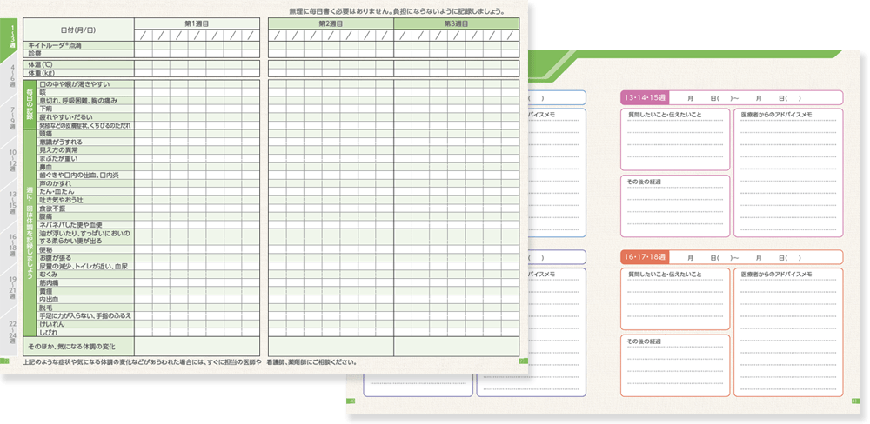Viewport: 870px width, 424px height.
Task: Click the 油が浮いたり、すっぱいにおいの row label
Action: [85, 237]
